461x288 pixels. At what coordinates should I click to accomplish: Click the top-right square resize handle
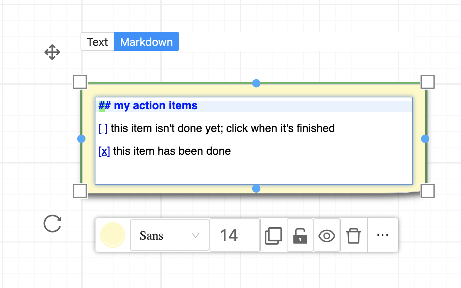tap(428, 82)
